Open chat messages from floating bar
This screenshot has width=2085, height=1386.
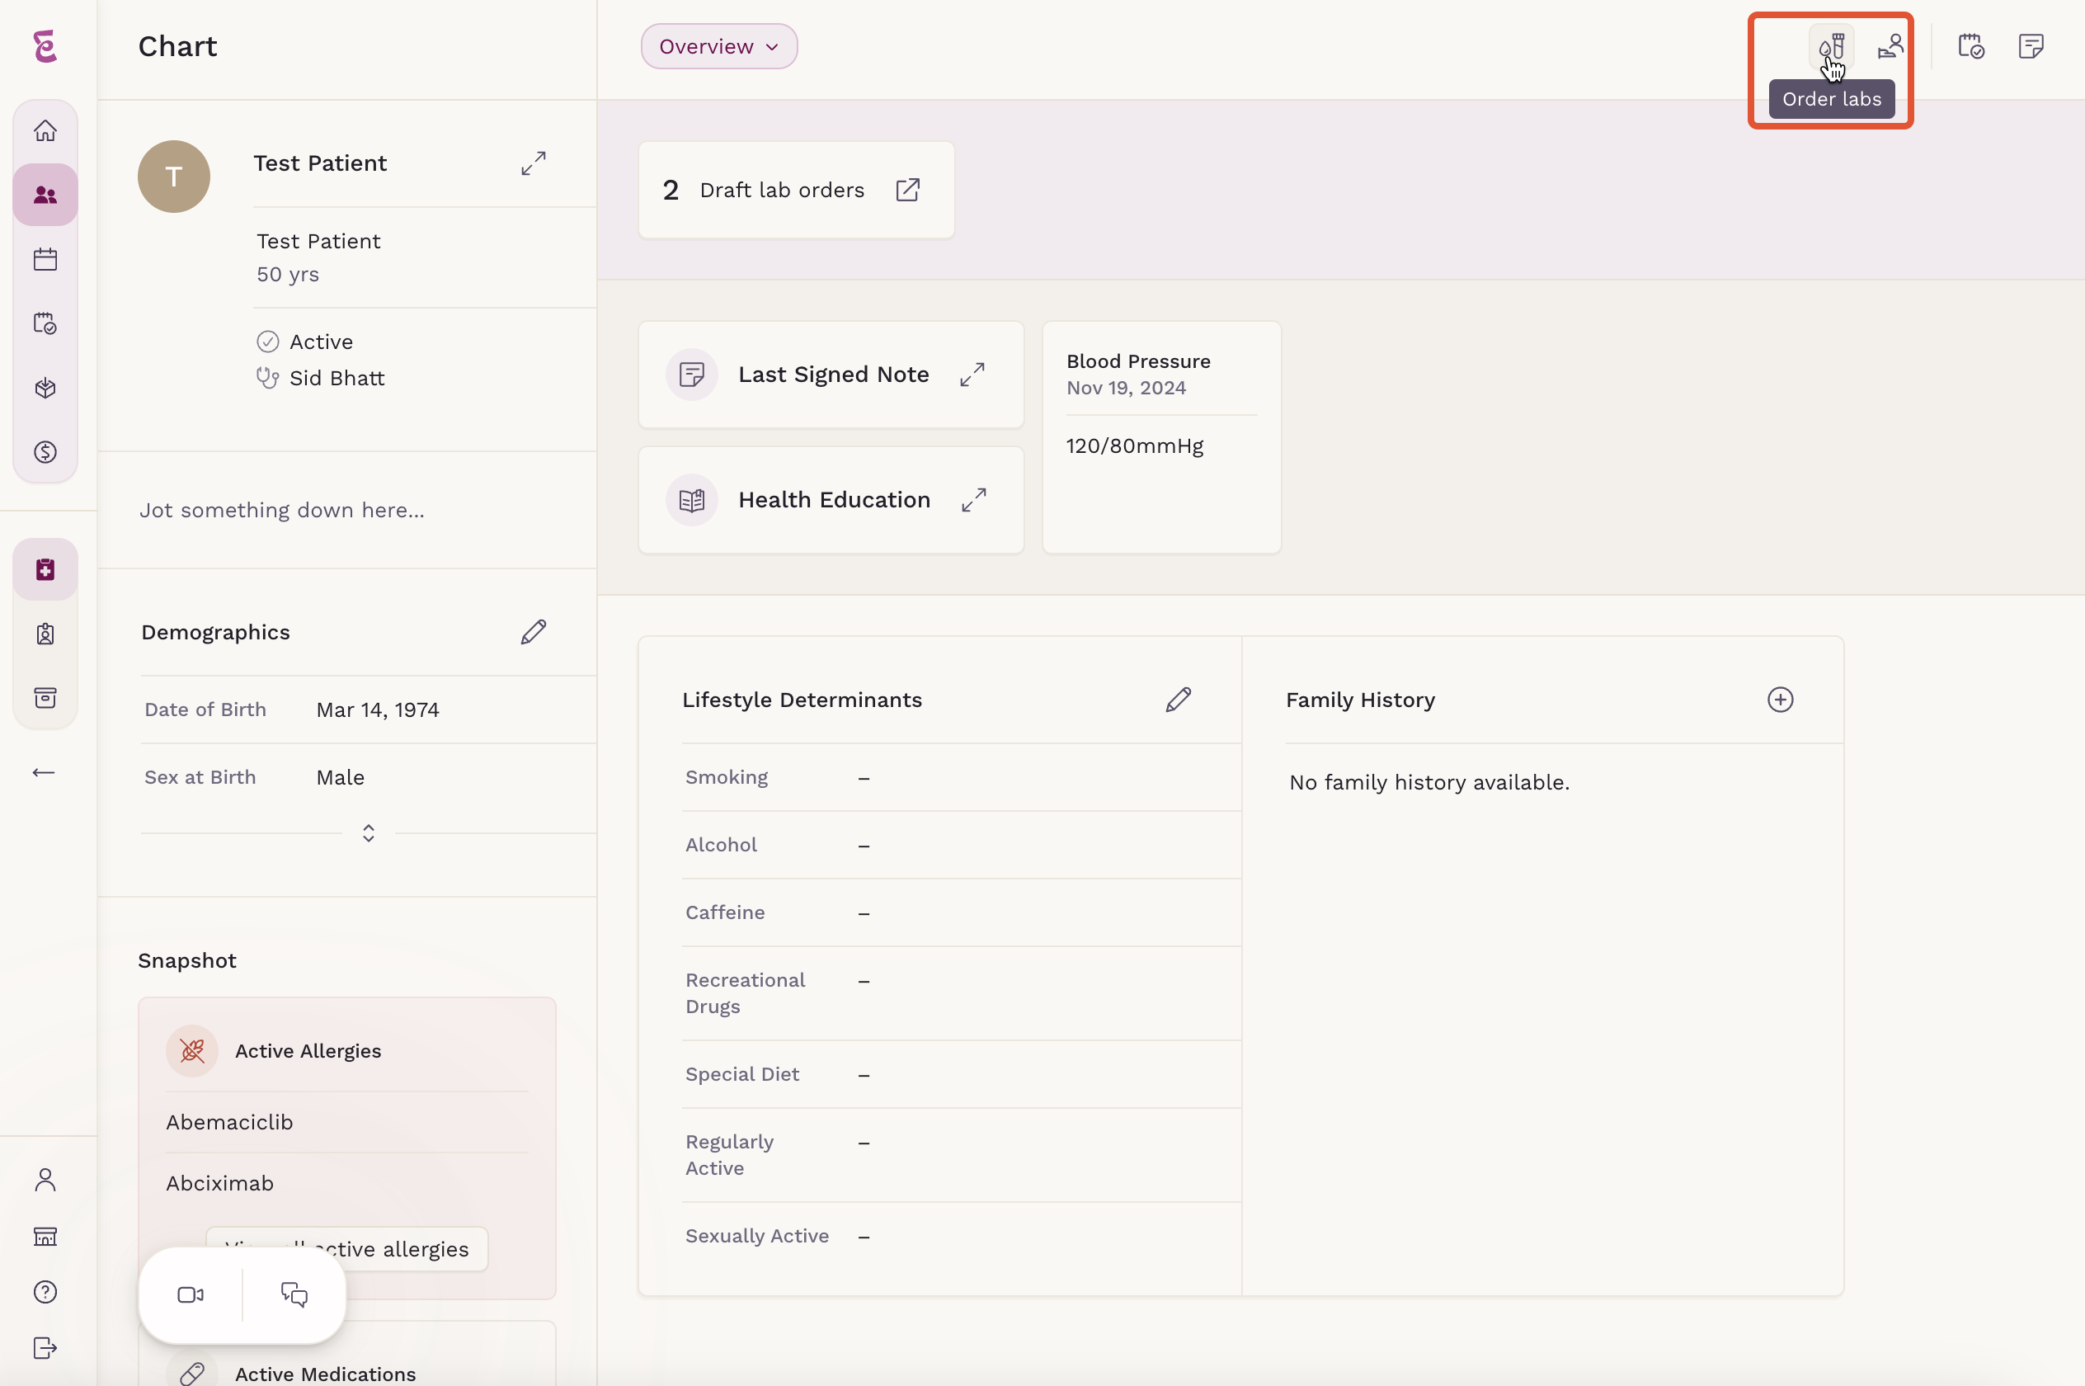coord(294,1295)
